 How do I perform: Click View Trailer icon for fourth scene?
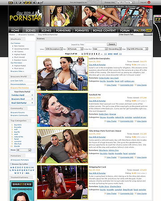[105, 193]
